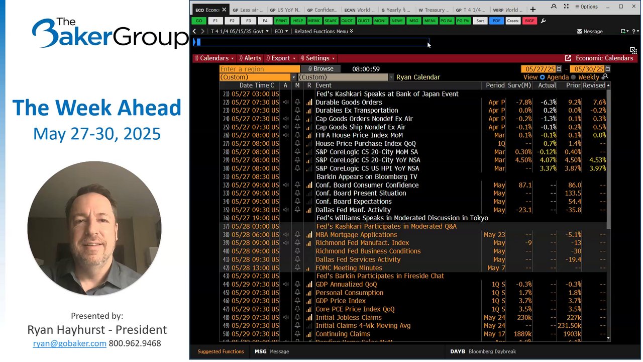
Task: Open the green export window dropdown
Action: tap(624, 31)
